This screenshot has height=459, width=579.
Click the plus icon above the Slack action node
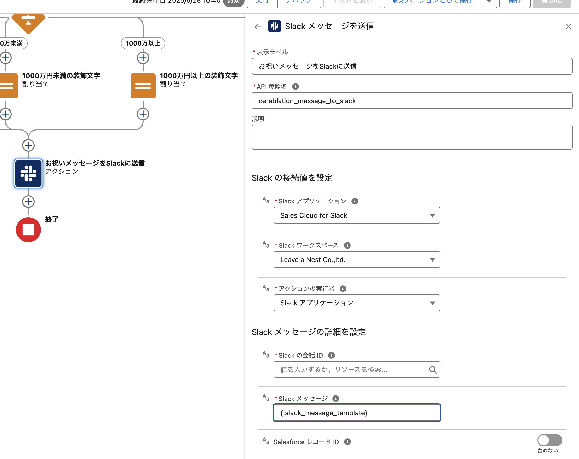coord(28,145)
